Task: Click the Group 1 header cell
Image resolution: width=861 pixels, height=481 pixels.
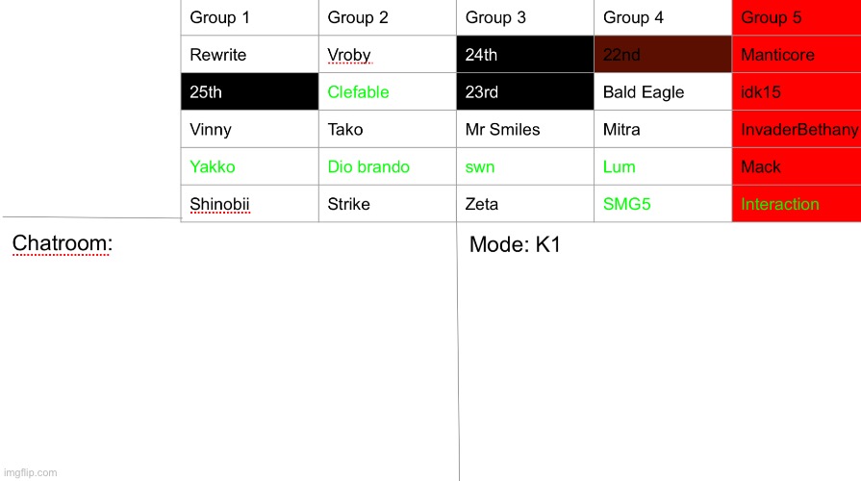Action: coord(250,17)
